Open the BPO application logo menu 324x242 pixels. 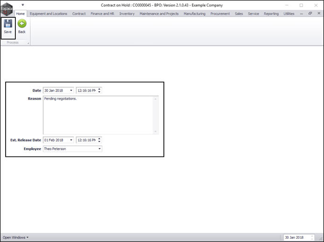[7, 9]
